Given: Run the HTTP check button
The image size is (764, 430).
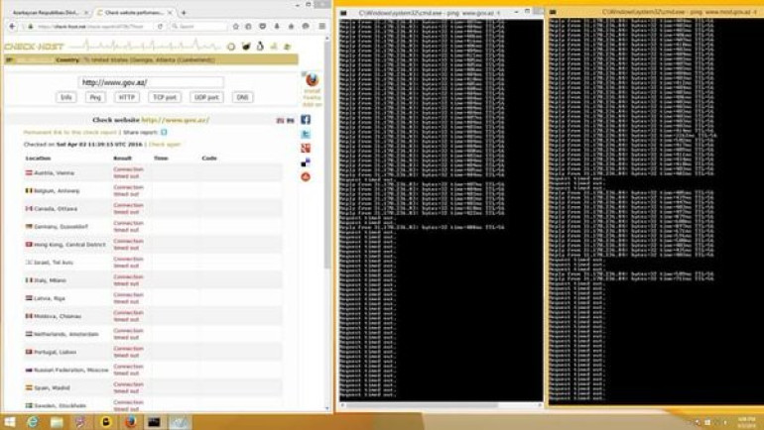Looking at the screenshot, I should (x=127, y=97).
